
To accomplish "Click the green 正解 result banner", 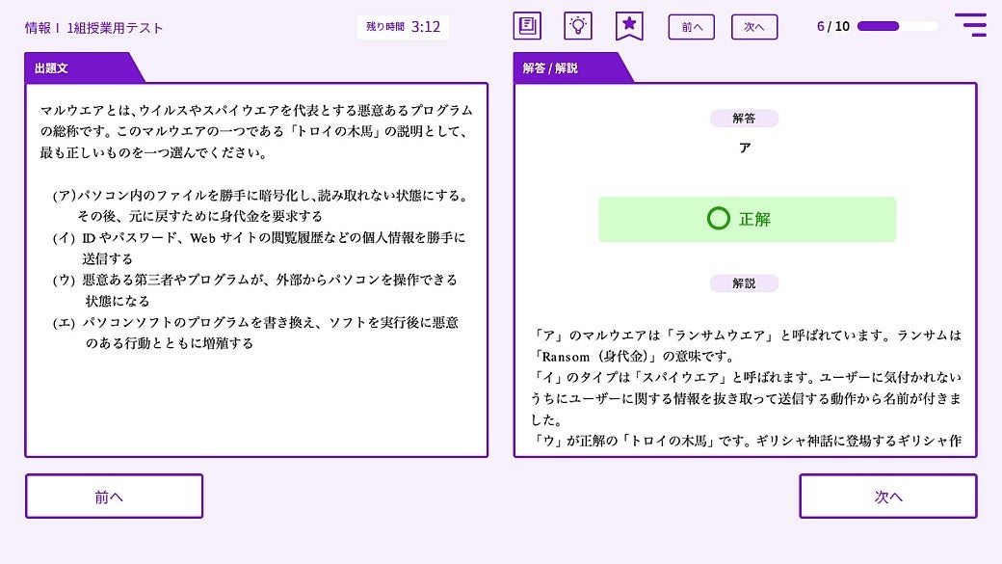I will point(747,219).
